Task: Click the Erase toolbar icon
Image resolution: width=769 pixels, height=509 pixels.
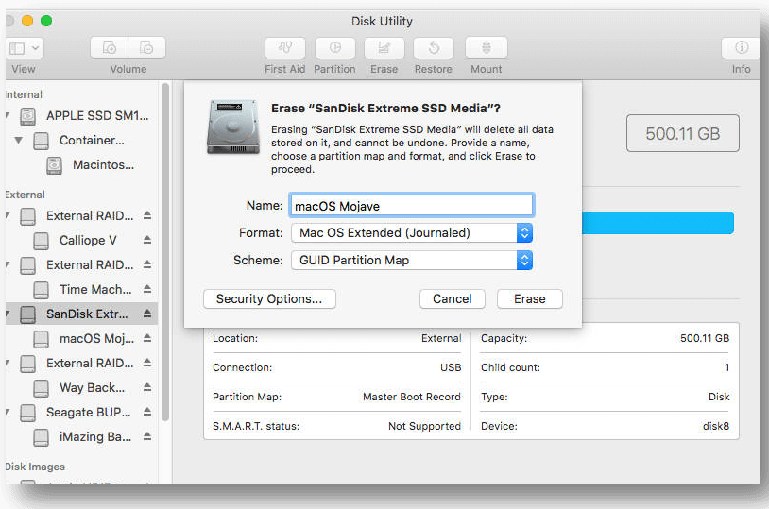Action: click(384, 47)
